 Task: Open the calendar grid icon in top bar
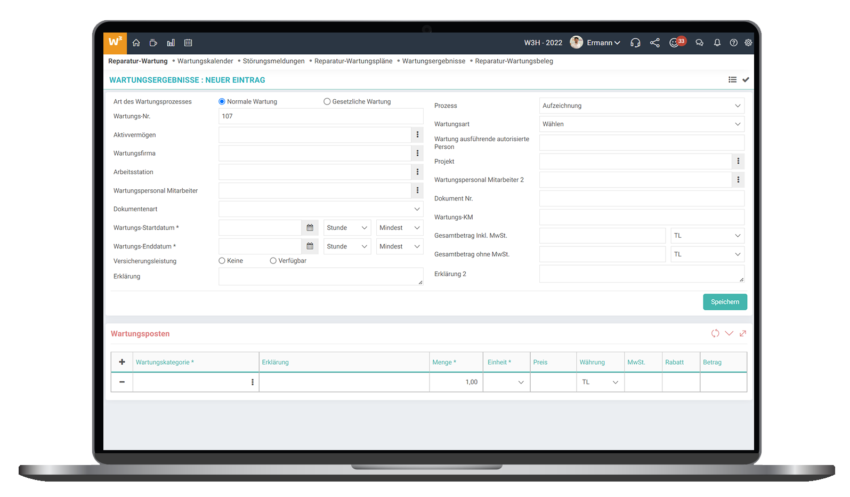tap(188, 43)
